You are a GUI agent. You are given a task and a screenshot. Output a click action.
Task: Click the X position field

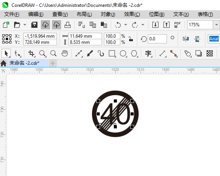coord(40,36)
